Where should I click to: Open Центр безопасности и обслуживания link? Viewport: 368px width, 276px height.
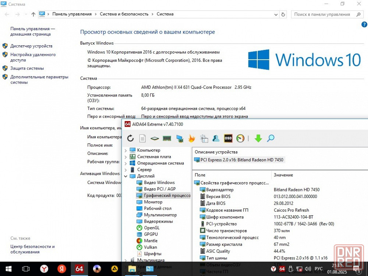pyautogui.click(x=32, y=249)
